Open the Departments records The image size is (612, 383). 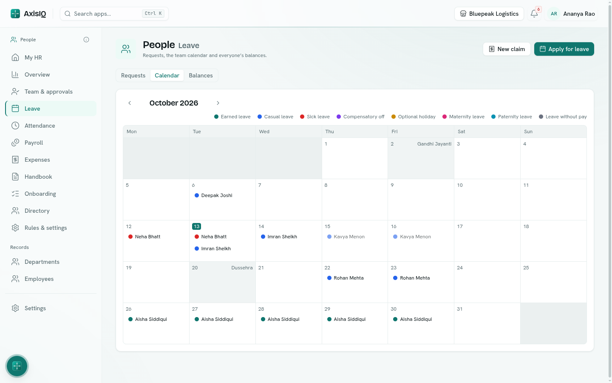pyautogui.click(x=51, y=262)
